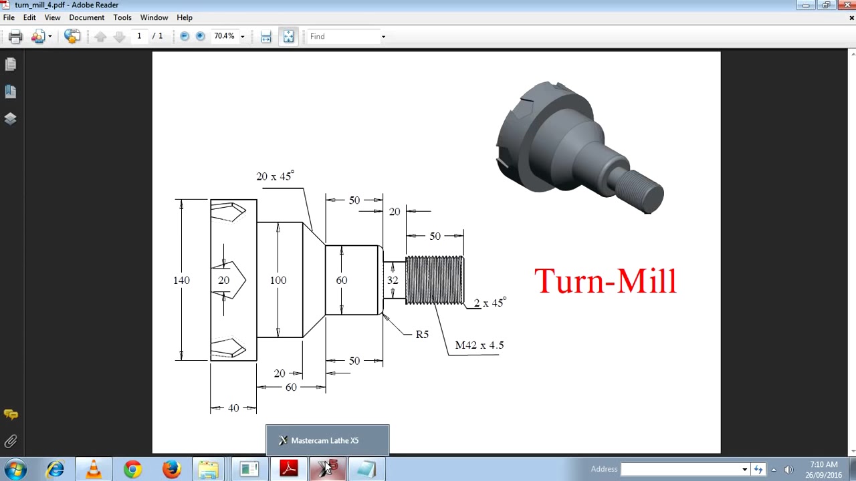Viewport: 856px width, 481px height.
Task: Select the Fit Width scrolling mode icon
Action: tap(266, 37)
